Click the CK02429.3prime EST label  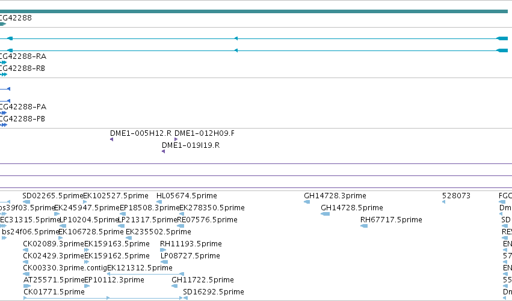coord(54,256)
